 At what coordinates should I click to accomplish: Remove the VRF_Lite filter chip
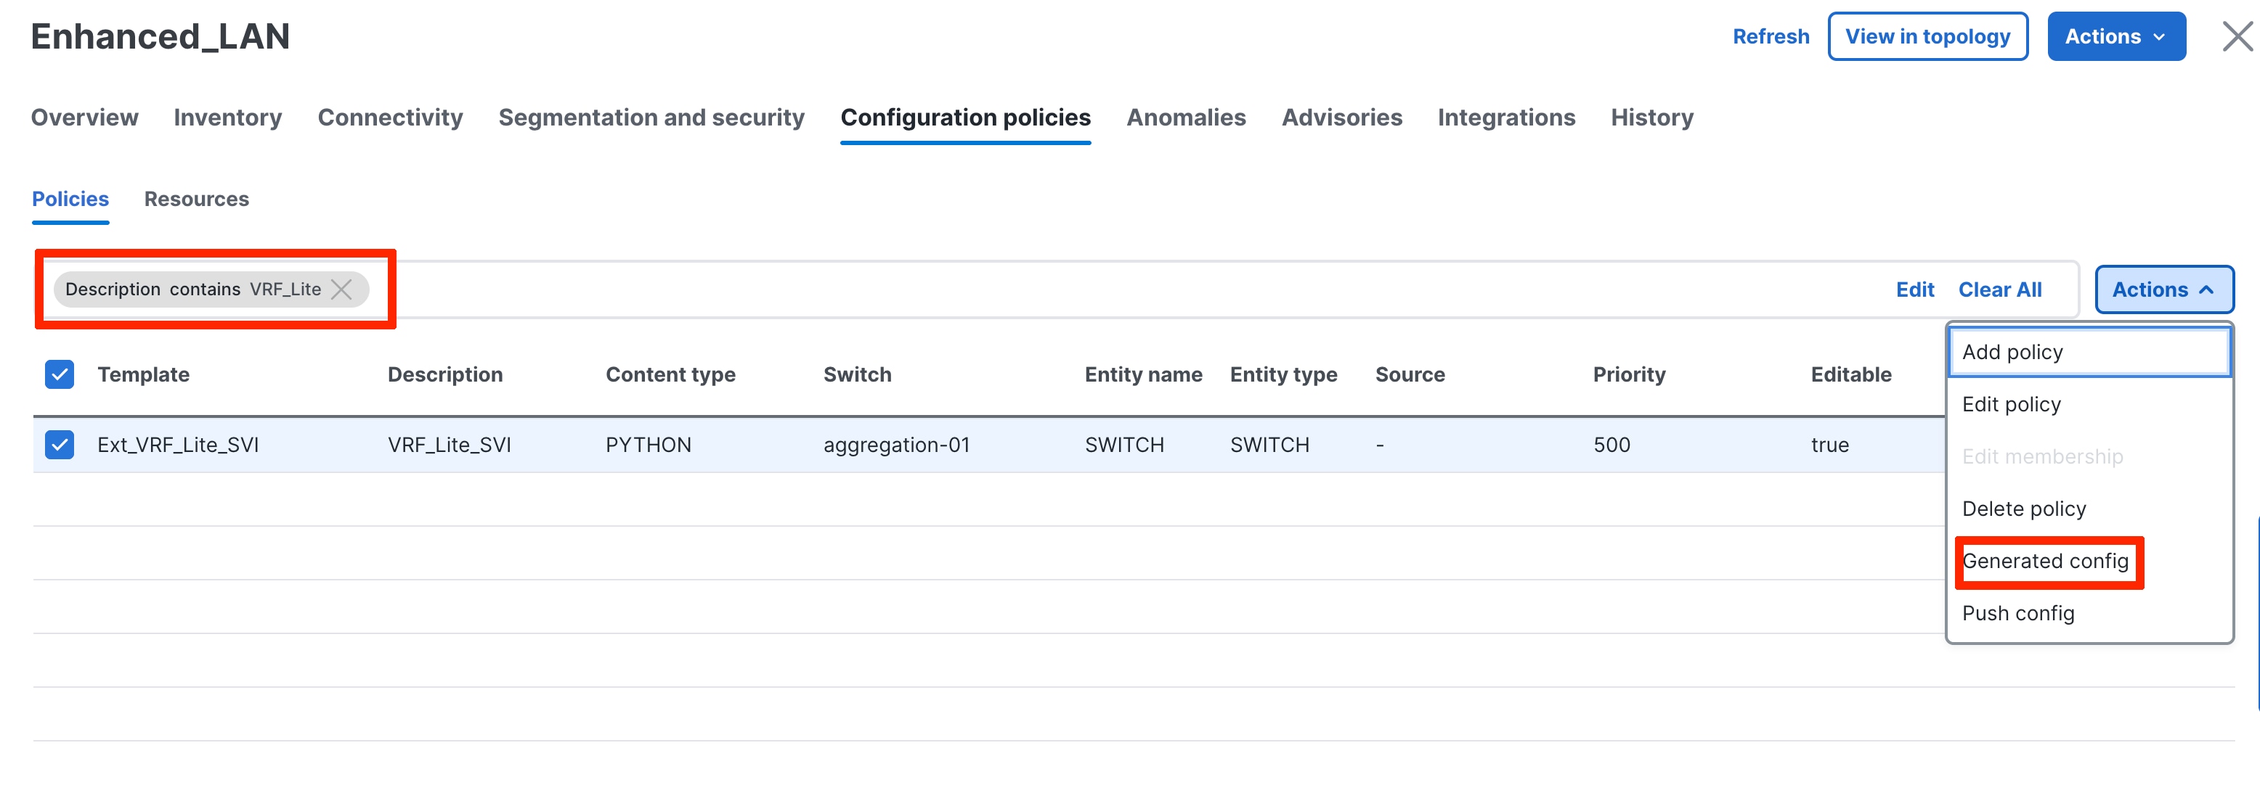342,289
